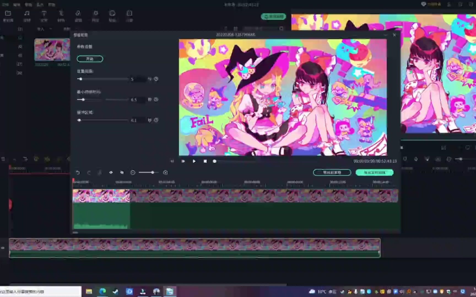
Task: Adjust the dialog timeline zoom slider
Action: pos(152,172)
